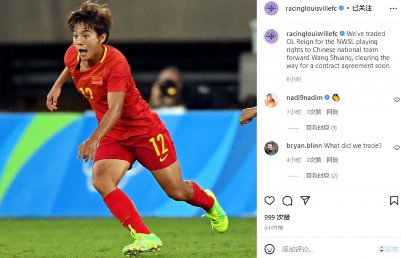
Task: Expand 查看回复 (1) under nadi9nadim's comment
Action: click(x=321, y=127)
